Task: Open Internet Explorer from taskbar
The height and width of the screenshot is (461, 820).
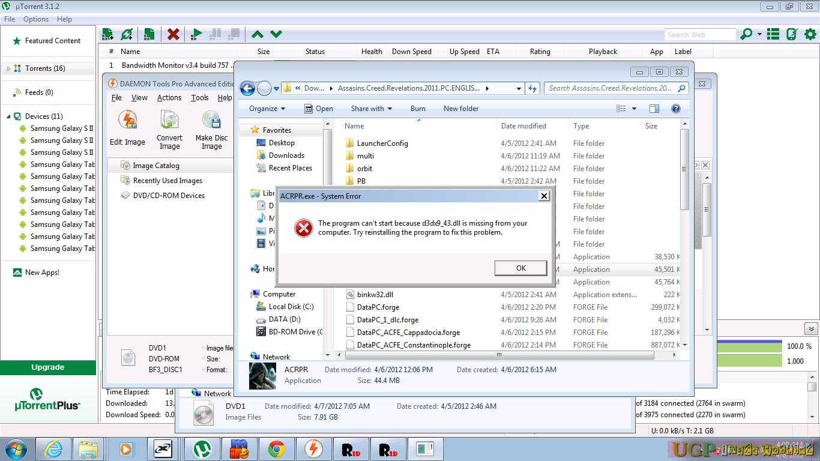Action: 53,449
